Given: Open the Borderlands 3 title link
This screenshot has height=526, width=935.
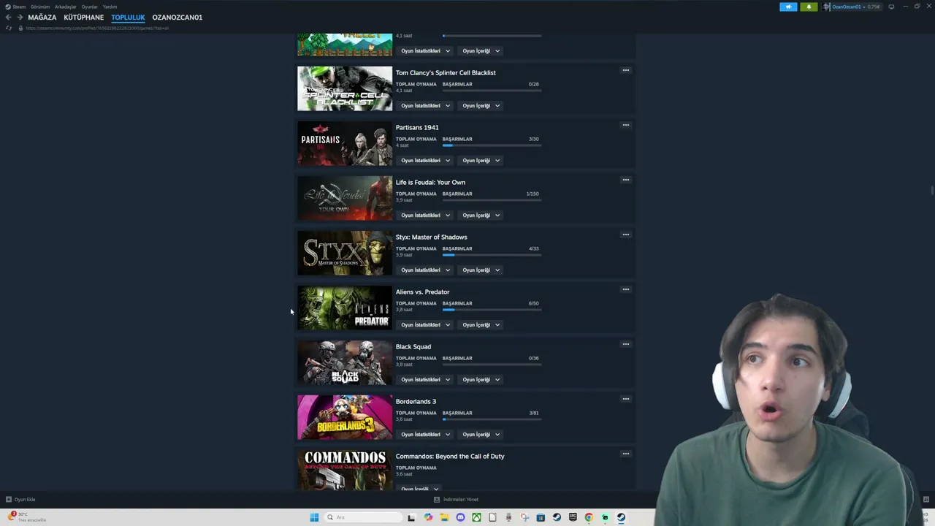Looking at the screenshot, I should tap(416, 401).
